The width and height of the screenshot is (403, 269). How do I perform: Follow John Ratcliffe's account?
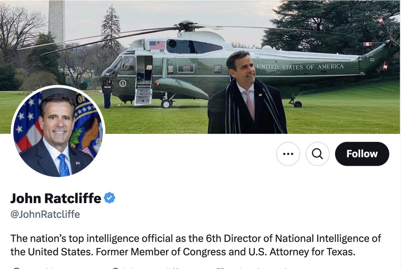point(362,154)
